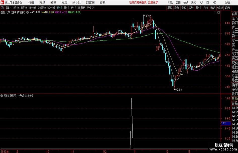Click the 换手 row in right panel
This screenshot has height=153, width=238.
click(x=235, y=85)
